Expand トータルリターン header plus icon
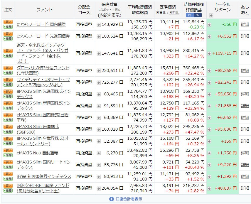 click(x=211, y=16)
